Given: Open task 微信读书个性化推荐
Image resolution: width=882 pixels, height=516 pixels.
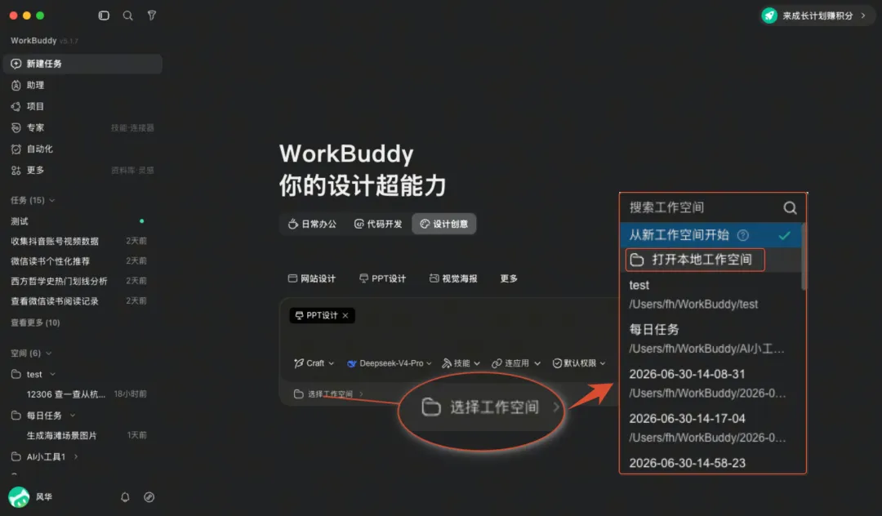Looking at the screenshot, I should 78,260.
